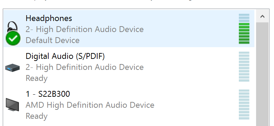Screen dimensions: 274x126
Task: Click the Default Device status text
Action: [x=53, y=40]
